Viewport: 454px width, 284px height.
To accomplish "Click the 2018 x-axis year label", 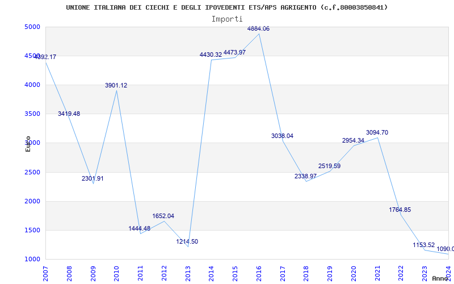I will click(306, 274).
